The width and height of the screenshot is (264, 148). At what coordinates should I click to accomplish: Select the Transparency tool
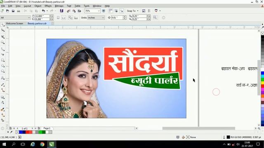click(x=3, y=102)
